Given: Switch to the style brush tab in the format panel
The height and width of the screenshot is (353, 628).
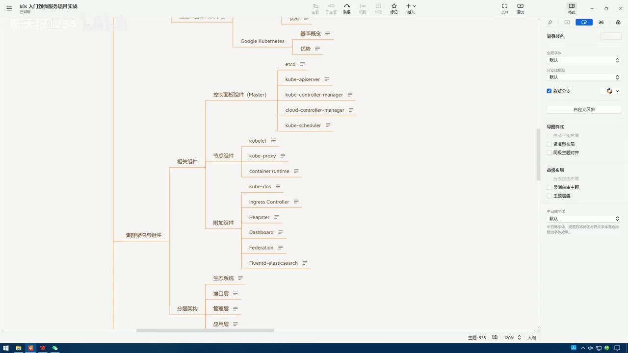Looking at the screenshot, I should (x=550, y=22).
